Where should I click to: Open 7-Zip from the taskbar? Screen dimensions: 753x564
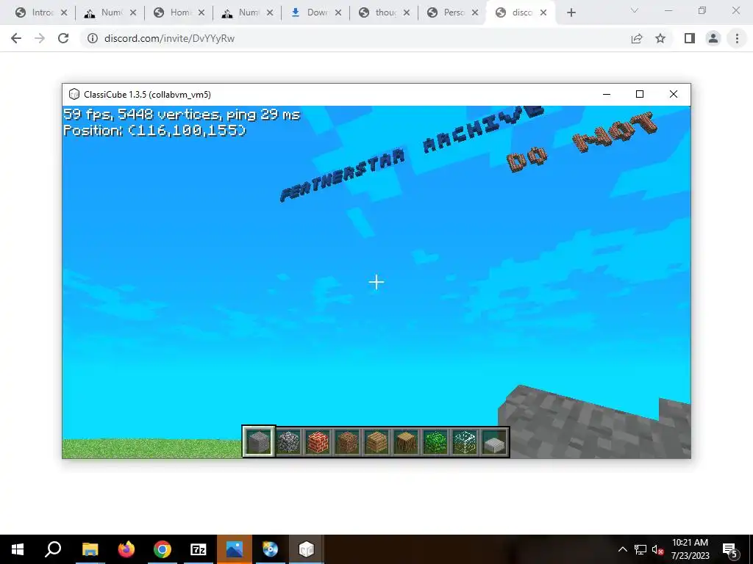point(199,549)
